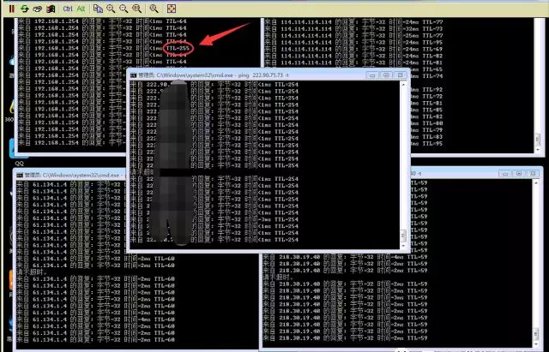This screenshot has height=352, width=549.
Task: Click the Ctrl key toolbar button
Action: pos(68,8)
